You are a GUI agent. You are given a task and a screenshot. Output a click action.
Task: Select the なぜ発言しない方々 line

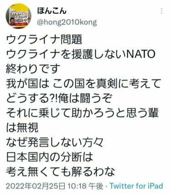55,142
